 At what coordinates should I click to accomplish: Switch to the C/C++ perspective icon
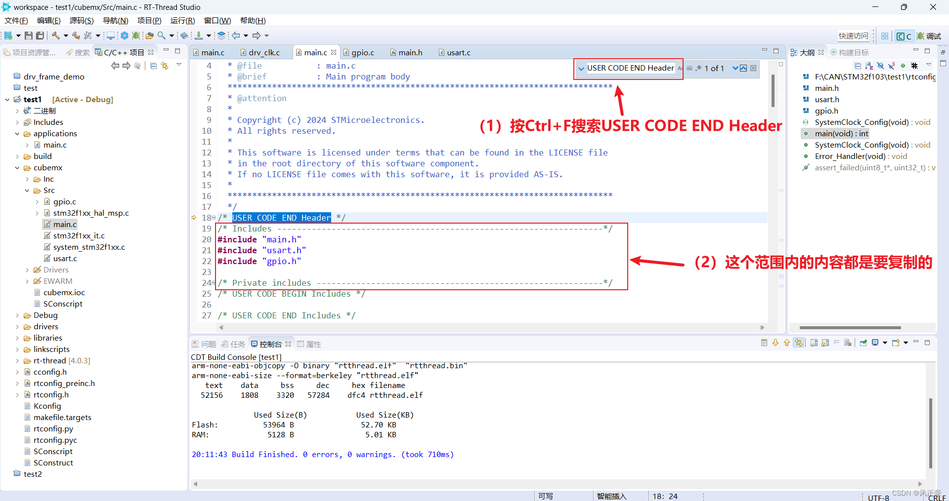[904, 36]
